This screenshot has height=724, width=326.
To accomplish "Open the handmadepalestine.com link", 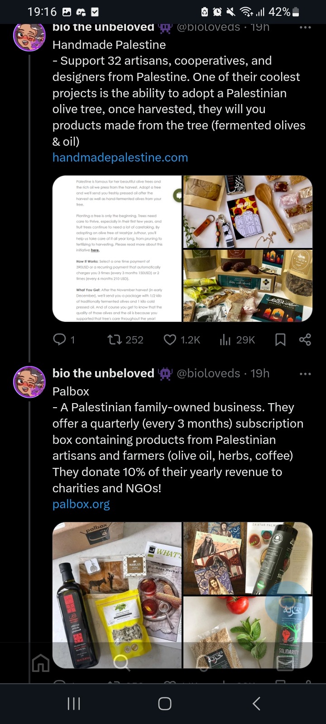I will point(120,157).
